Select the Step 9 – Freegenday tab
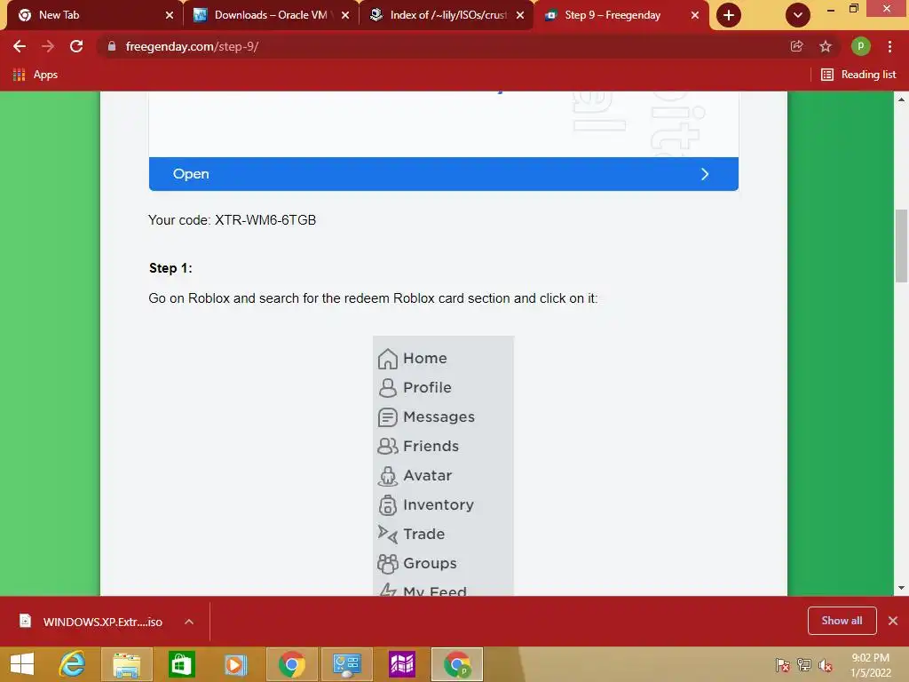 (x=620, y=15)
